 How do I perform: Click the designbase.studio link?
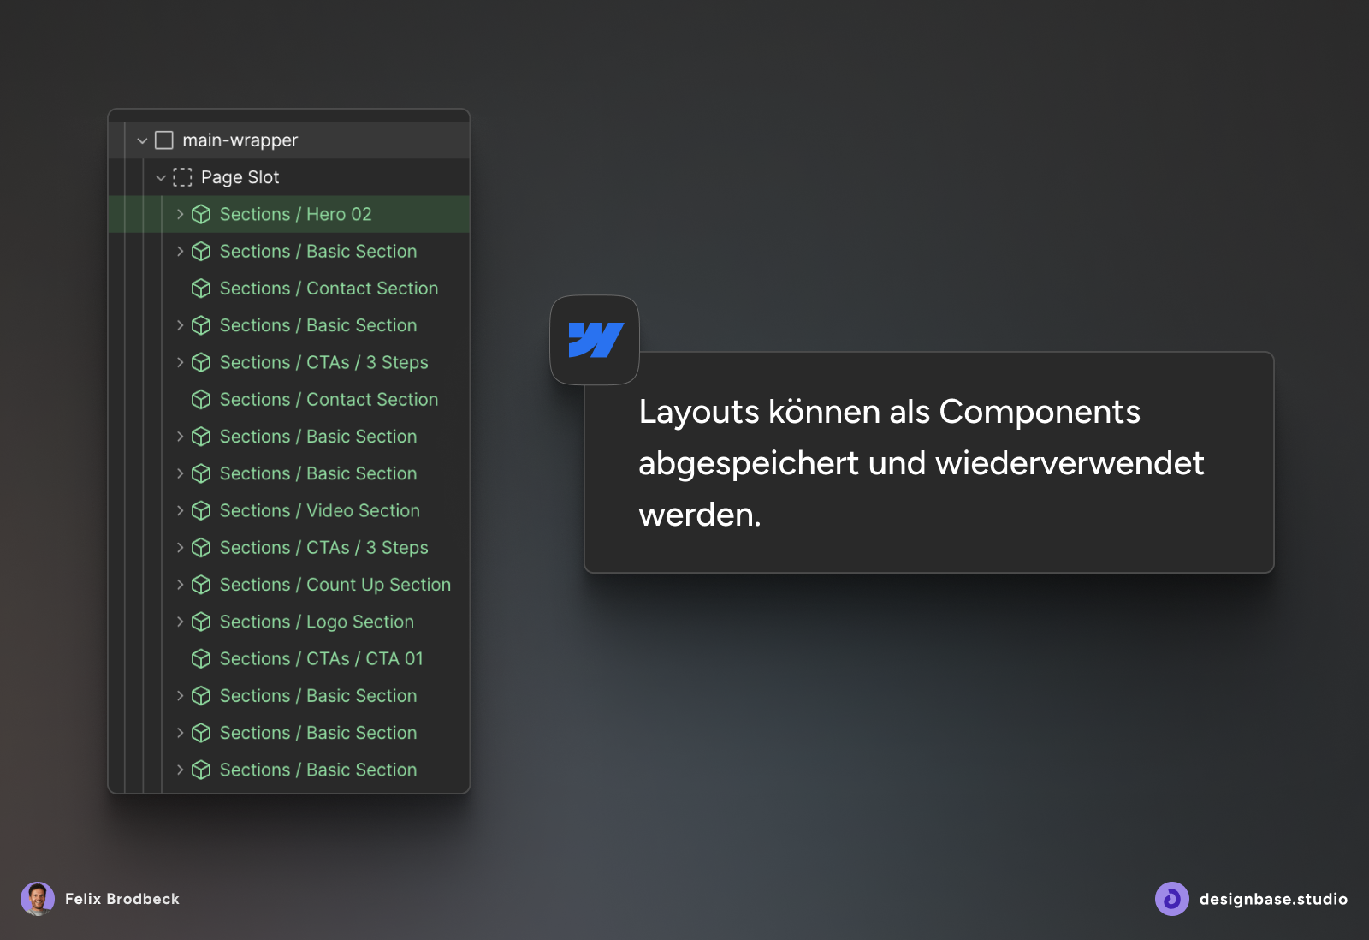(1273, 899)
